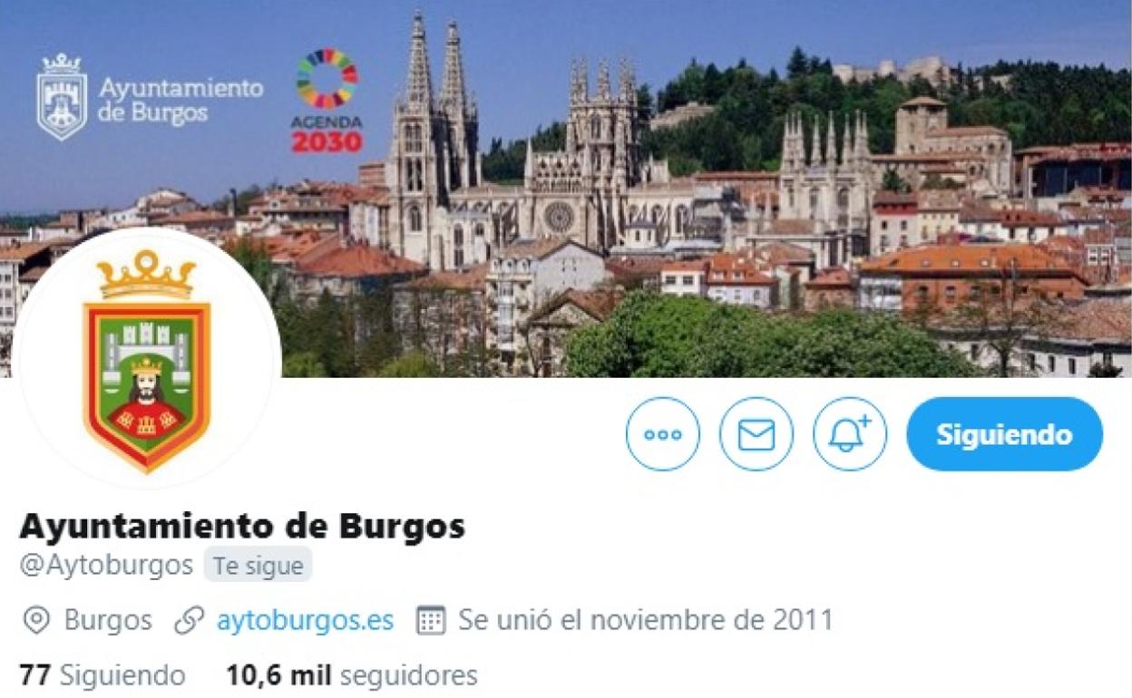This screenshot has height=698, width=1132.
Task: Open the aytoburgos.es website link
Action: 305,621
